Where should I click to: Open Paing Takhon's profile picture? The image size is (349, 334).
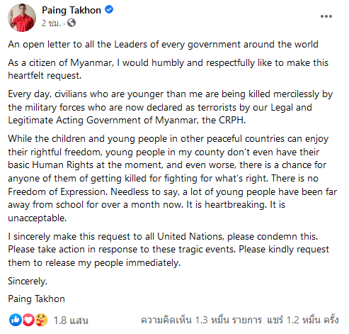[x=22, y=18]
